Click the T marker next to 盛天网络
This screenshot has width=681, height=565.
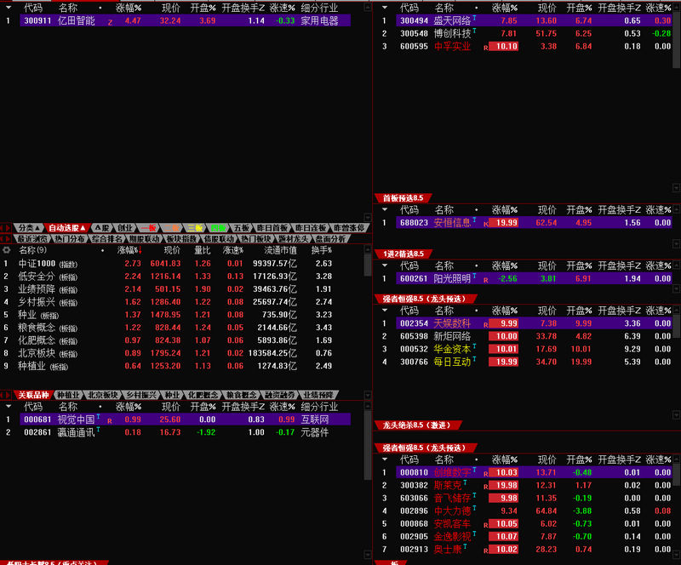474,18
